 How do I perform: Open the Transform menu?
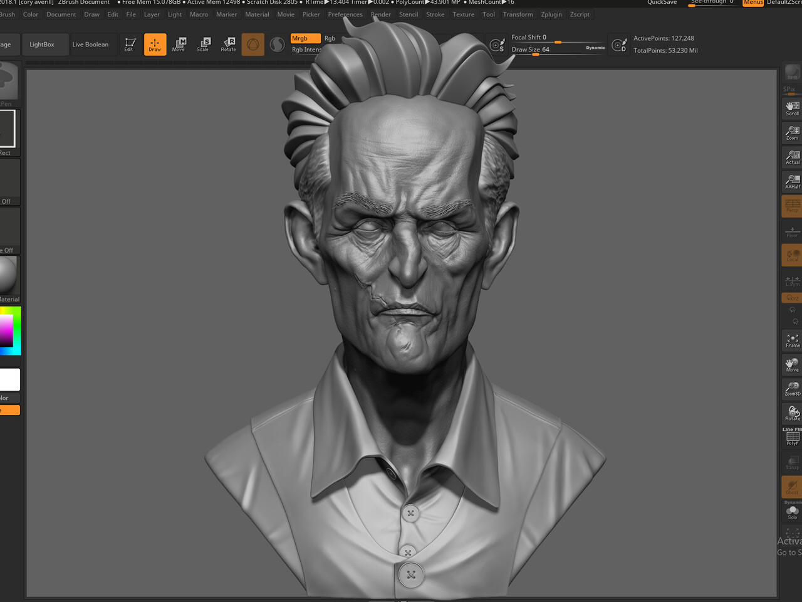(x=518, y=14)
